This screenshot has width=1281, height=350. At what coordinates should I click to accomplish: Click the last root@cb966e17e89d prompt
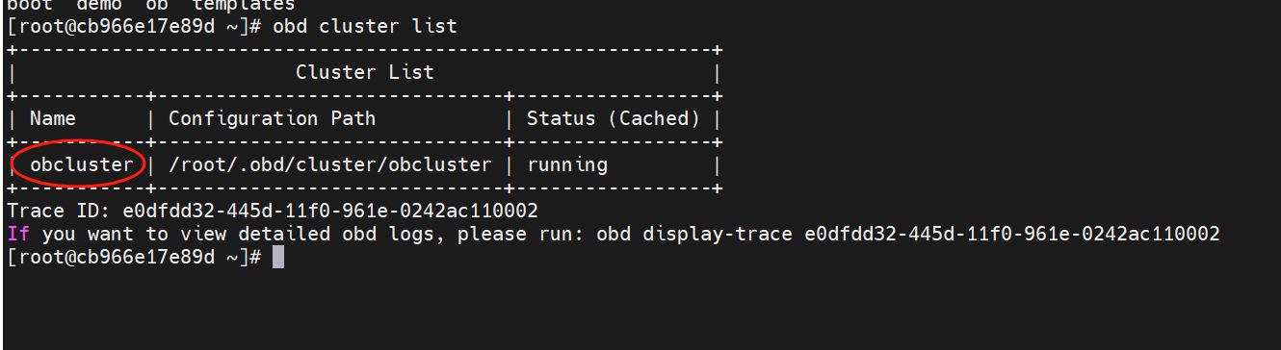(x=127, y=257)
